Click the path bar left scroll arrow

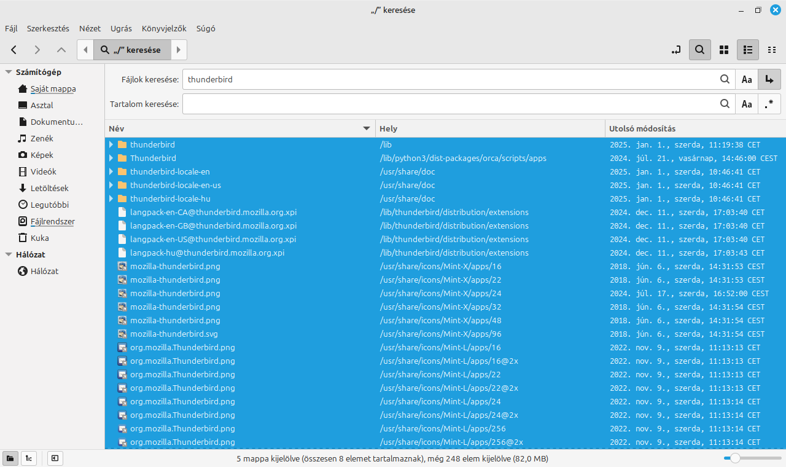85,50
